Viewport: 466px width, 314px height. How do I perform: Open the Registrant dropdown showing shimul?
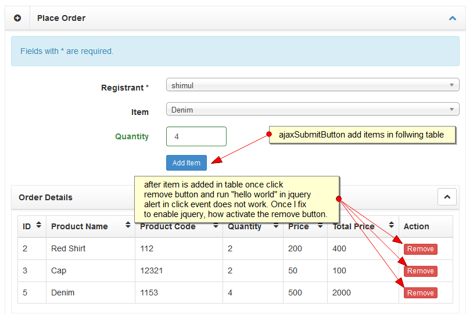click(x=313, y=85)
